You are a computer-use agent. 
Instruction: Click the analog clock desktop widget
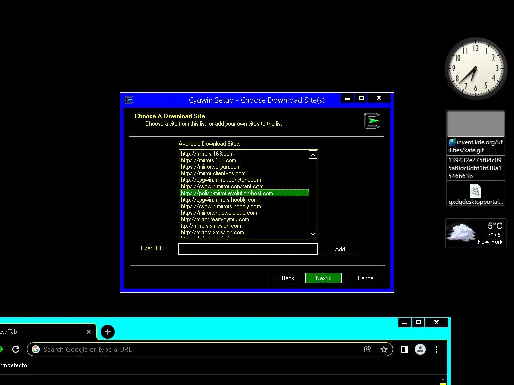(476, 68)
